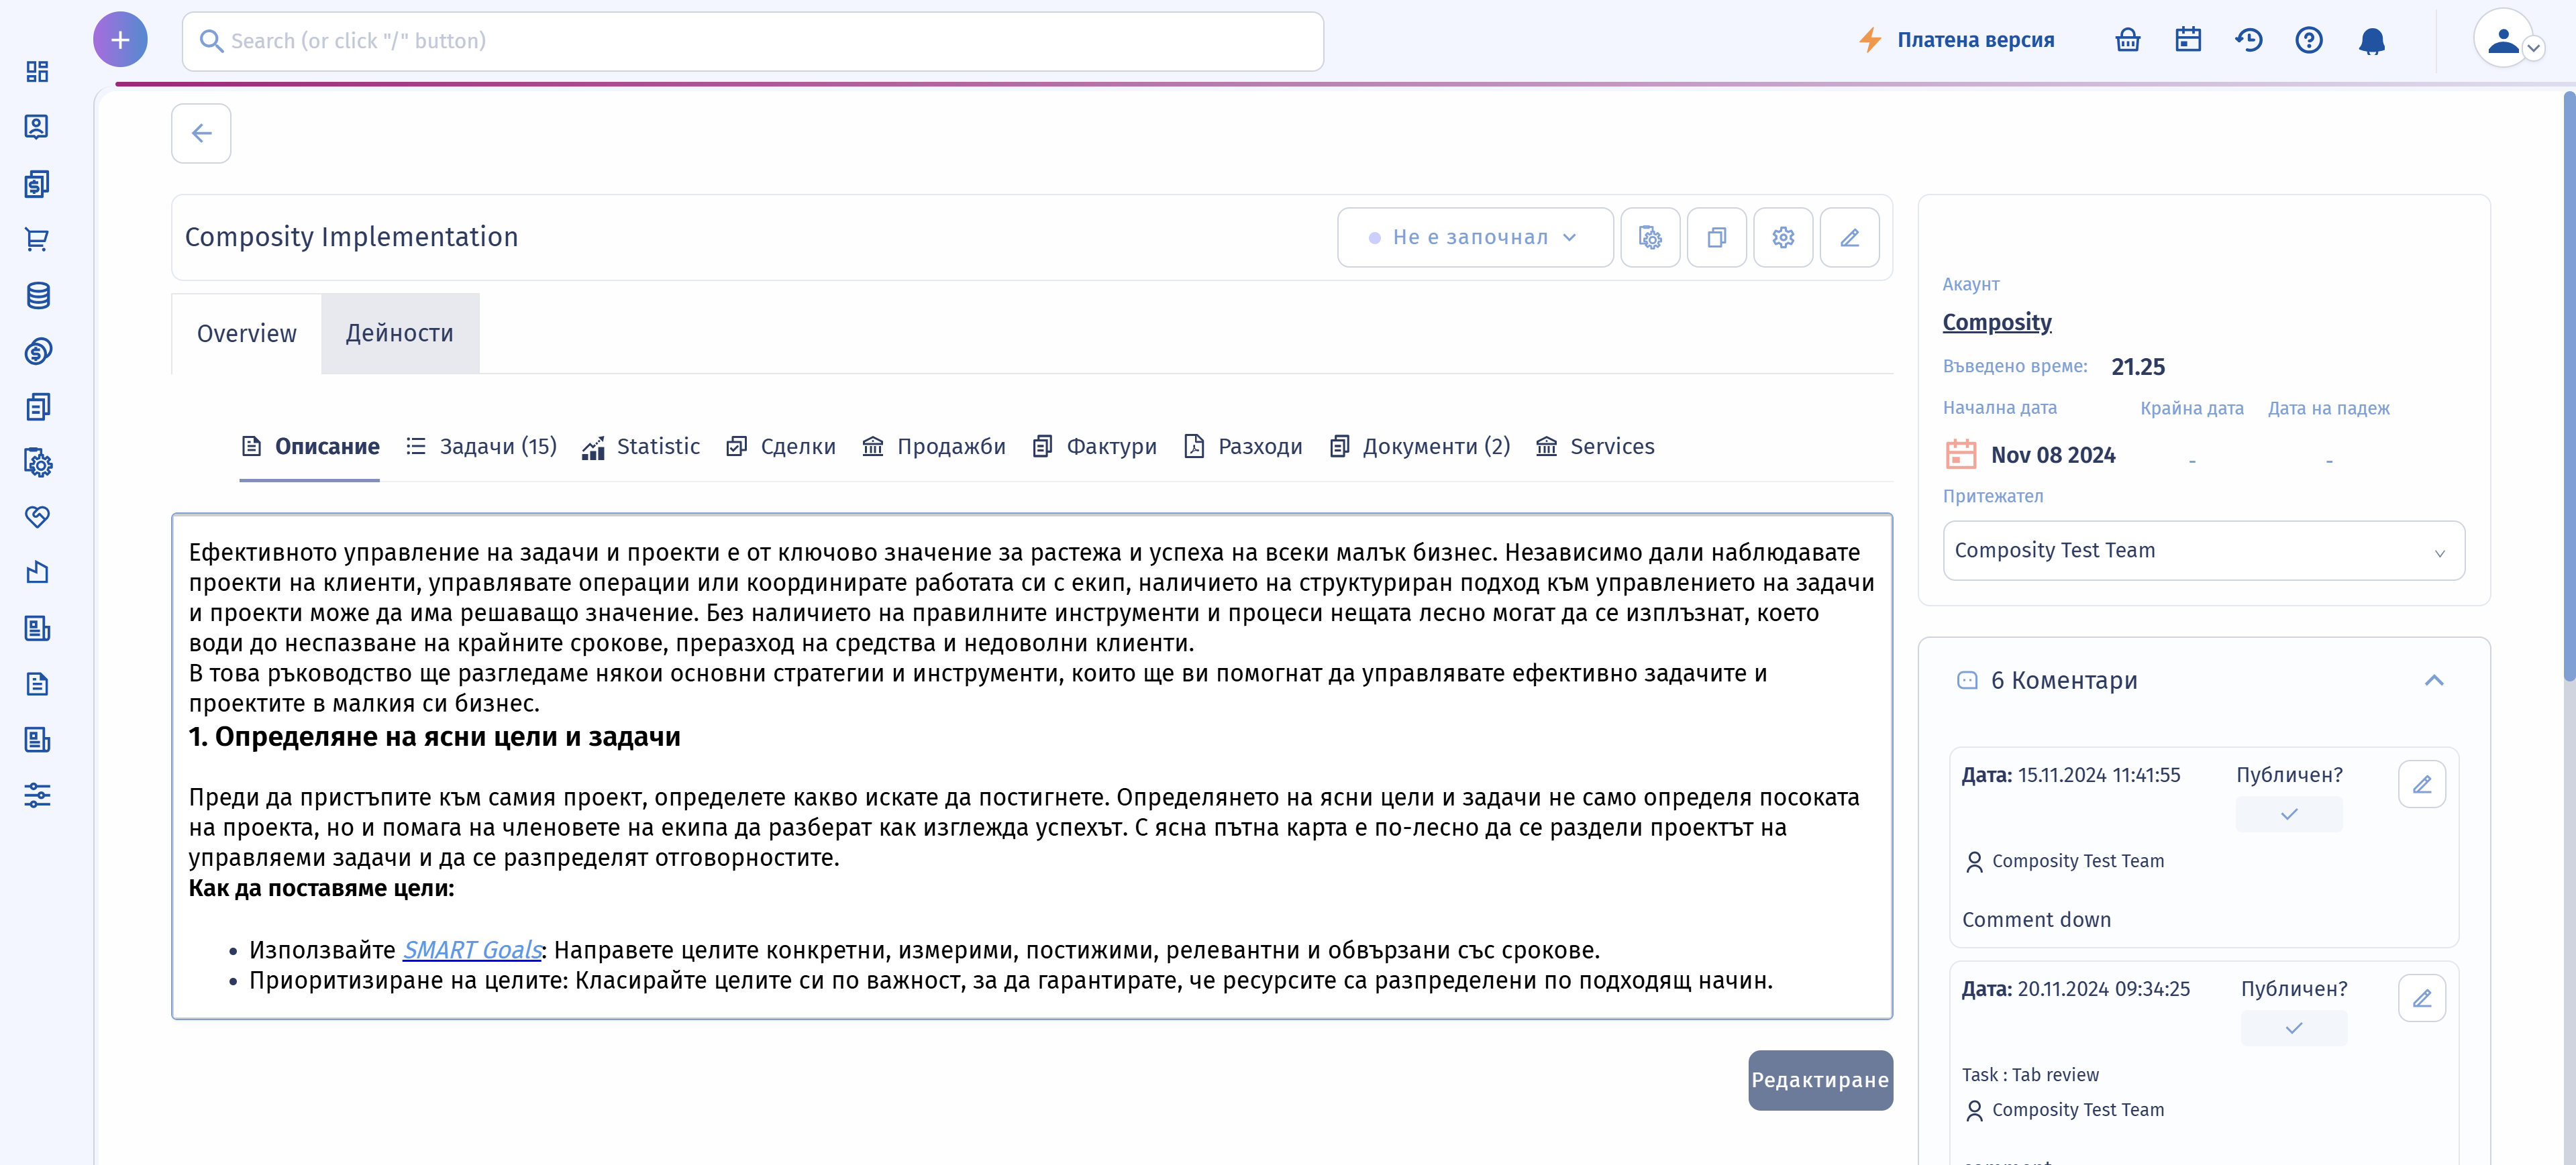This screenshot has height=1165, width=2576.
Task: Open the status dropdown Не е започнал
Action: 1475,238
